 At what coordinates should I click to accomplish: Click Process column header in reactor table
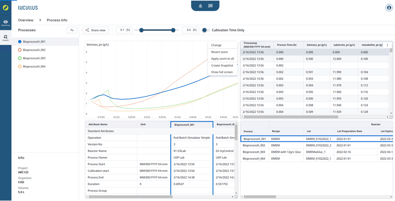(x=255, y=131)
